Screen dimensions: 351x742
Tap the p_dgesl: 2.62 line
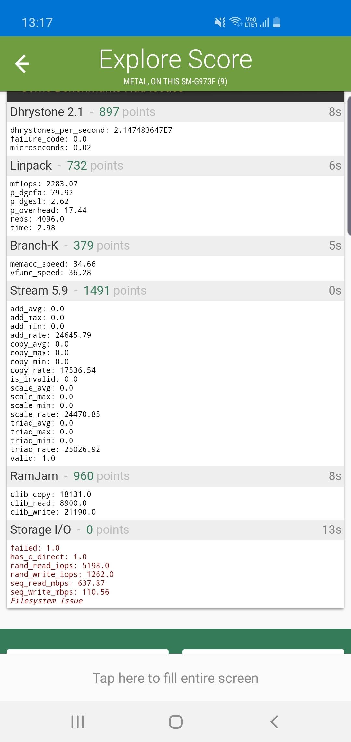tap(39, 201)
